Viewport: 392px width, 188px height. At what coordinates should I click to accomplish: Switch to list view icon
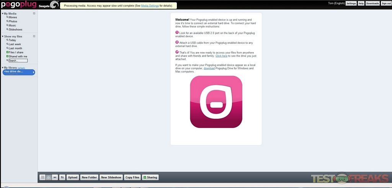point(43,177)
